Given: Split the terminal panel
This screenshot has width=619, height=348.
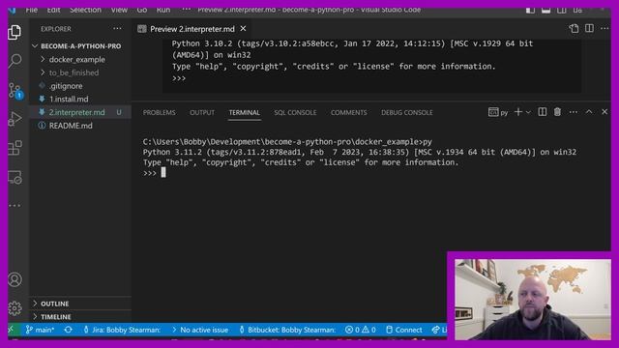Looking at the screenshot, I should 543,112.
